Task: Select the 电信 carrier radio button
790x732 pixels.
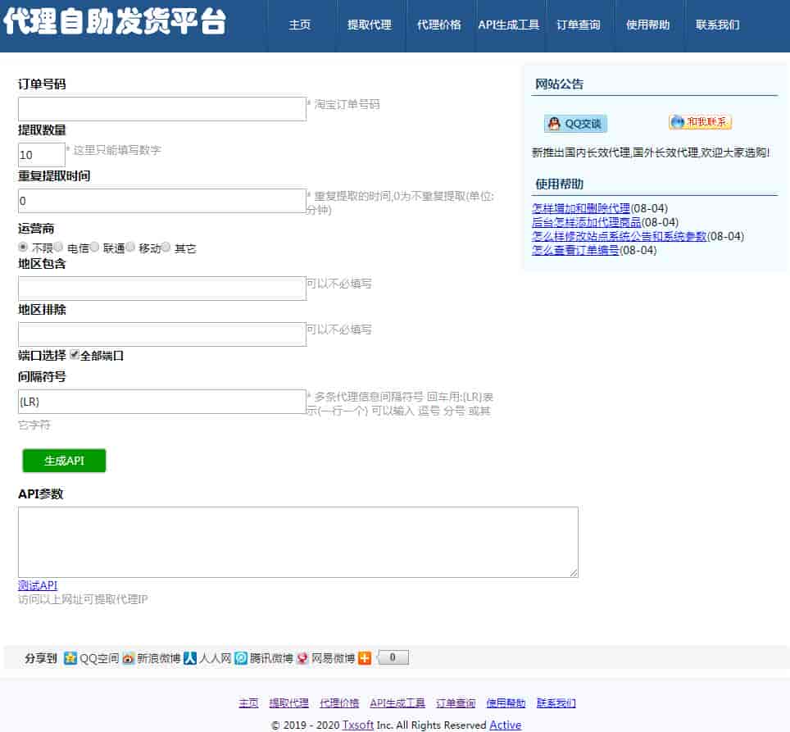Action: click(59, 248)
